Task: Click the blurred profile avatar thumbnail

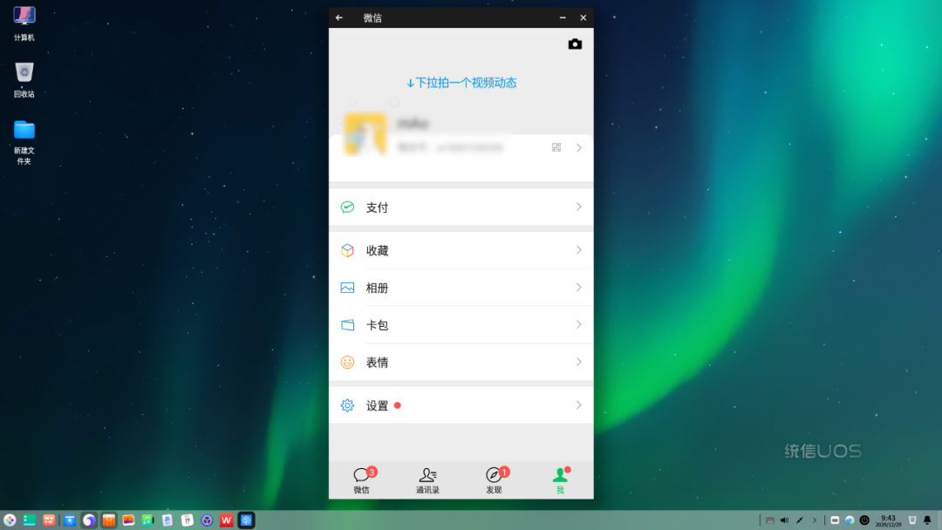Action: (x=365, y=134)
